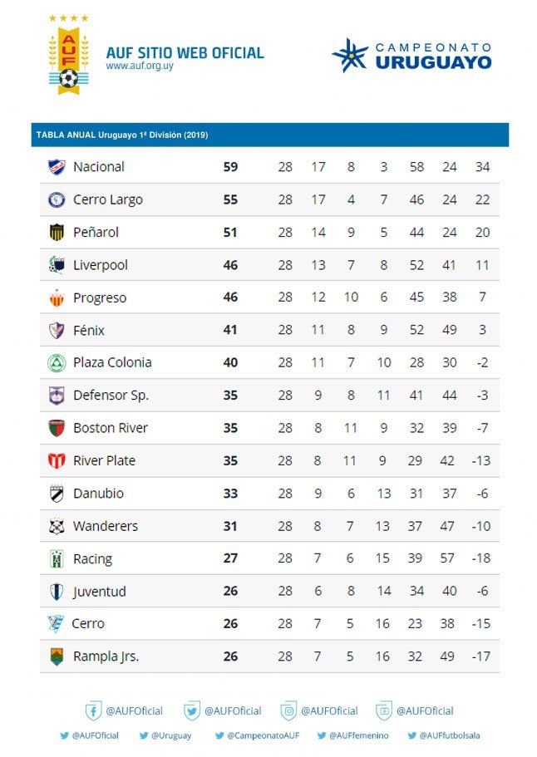
Task: Select the Liverpool team name
Action: [101, 265]
